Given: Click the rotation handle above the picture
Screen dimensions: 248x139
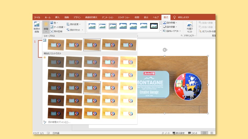Looking at the screenshot, I should click(165, 50).
